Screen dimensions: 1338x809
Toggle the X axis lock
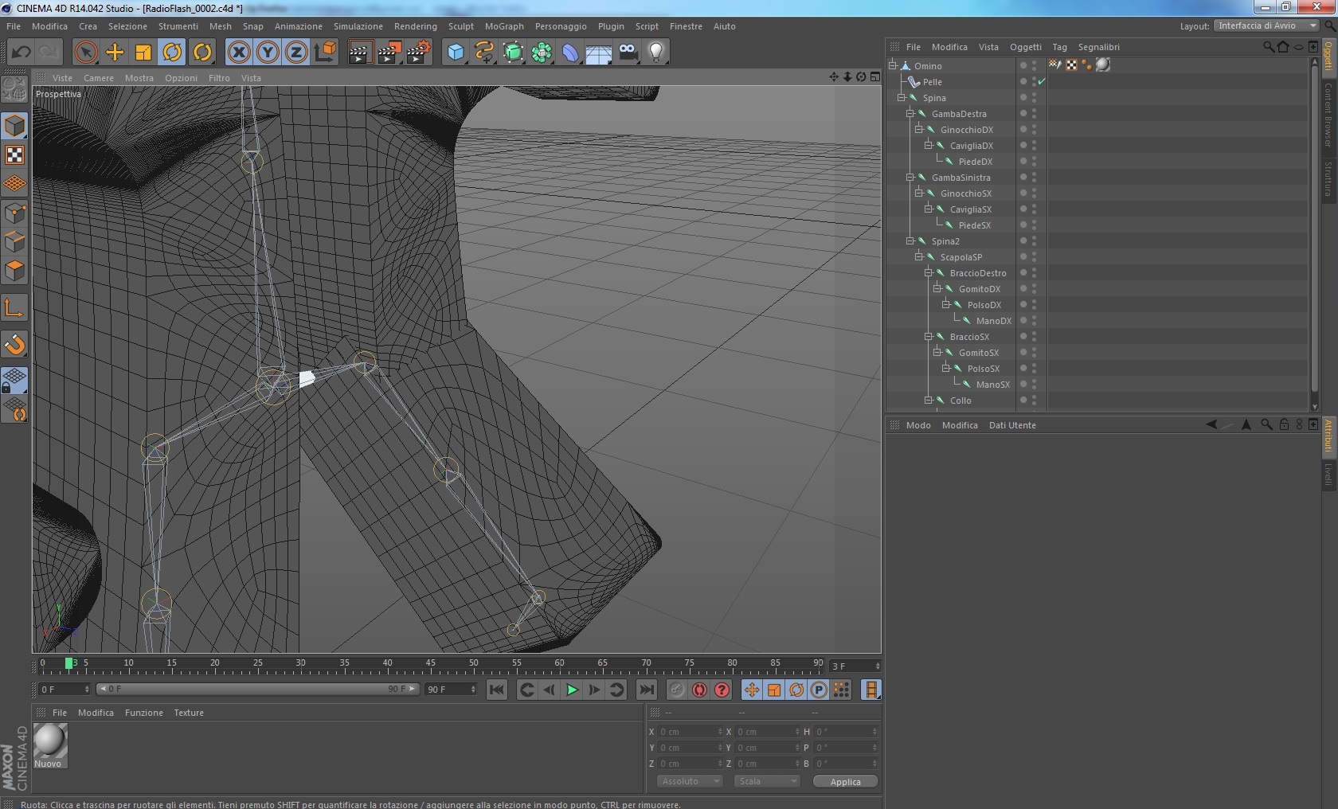click(238, 53)
